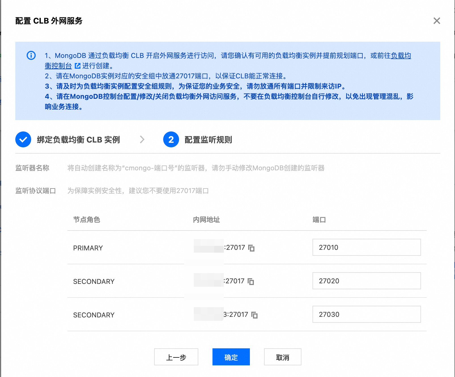Click the SECONDARY role cell next to port 27030
The height and width of the screenshot is (377, 455).
[x=94, y=315]
